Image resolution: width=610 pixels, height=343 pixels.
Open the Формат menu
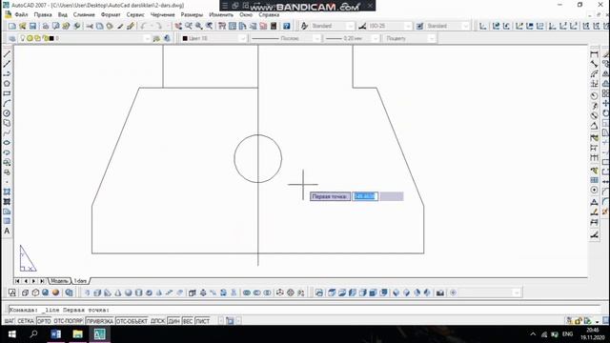(111, 15)
